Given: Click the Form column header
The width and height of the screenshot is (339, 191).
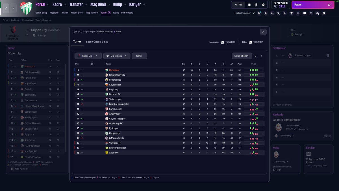Looking at the screenshot, I should click(x=254, y=64).
